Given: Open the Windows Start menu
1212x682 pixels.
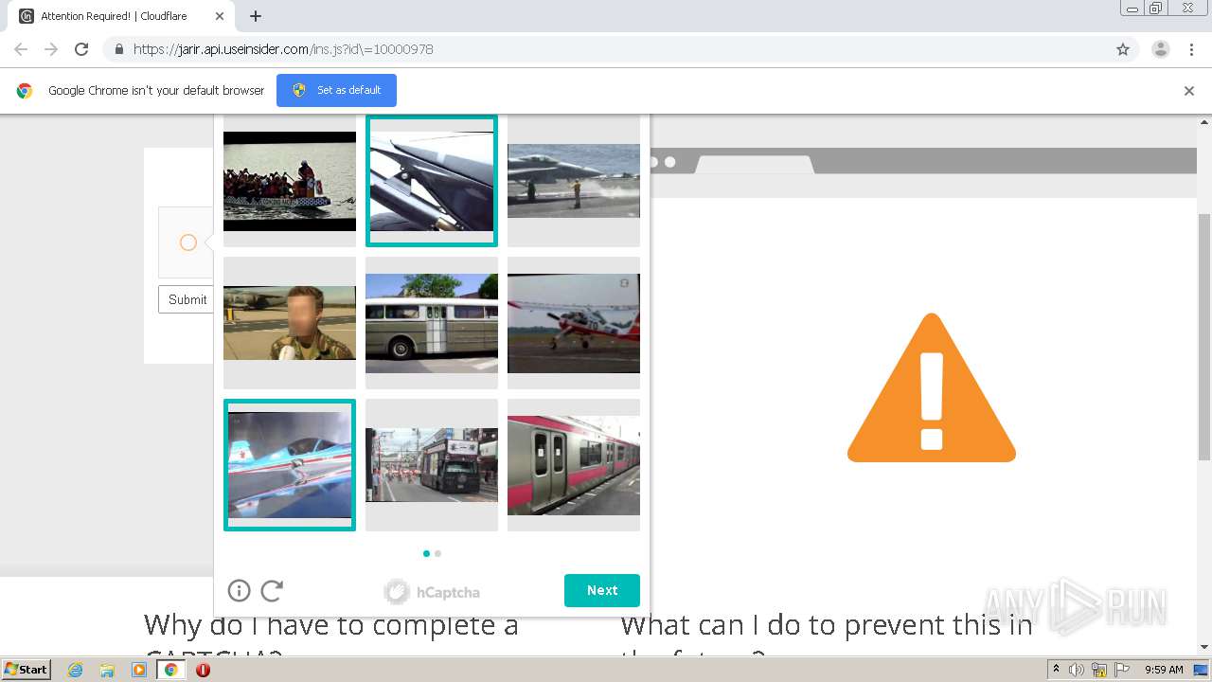Looking at the screenshot, I should pos(26,670).
